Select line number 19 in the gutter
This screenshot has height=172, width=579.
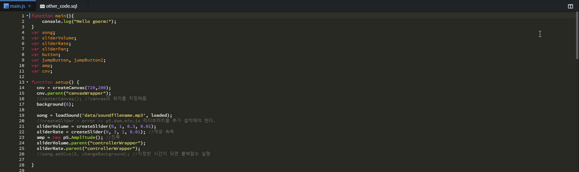point(22,115)
